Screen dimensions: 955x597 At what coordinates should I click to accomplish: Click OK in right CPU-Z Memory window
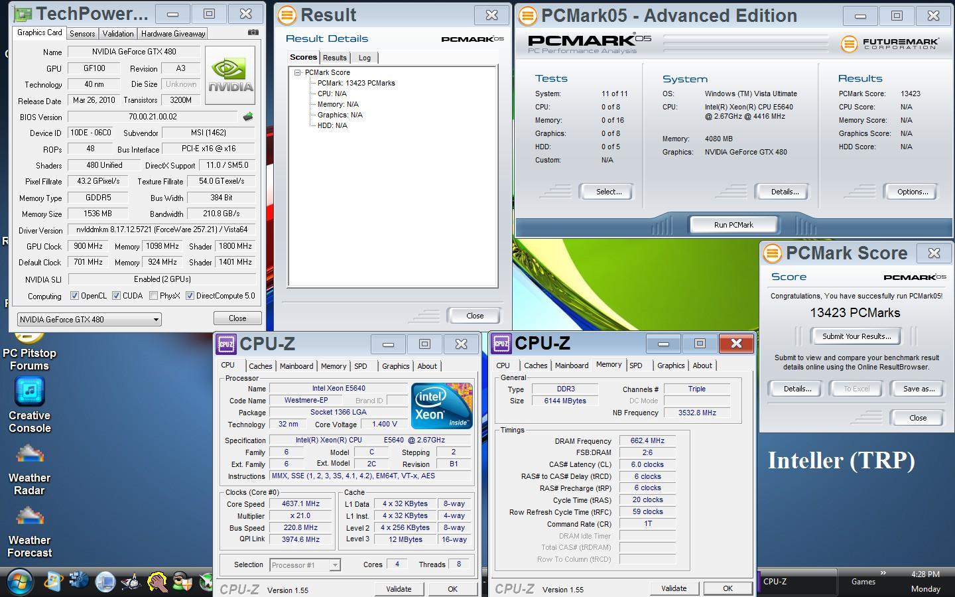[x=728, y=588]
